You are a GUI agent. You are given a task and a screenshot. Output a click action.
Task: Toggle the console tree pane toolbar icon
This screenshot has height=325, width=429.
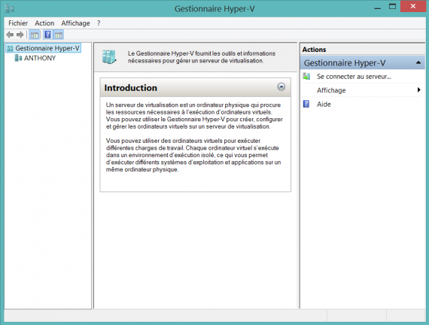coord(35,35)
